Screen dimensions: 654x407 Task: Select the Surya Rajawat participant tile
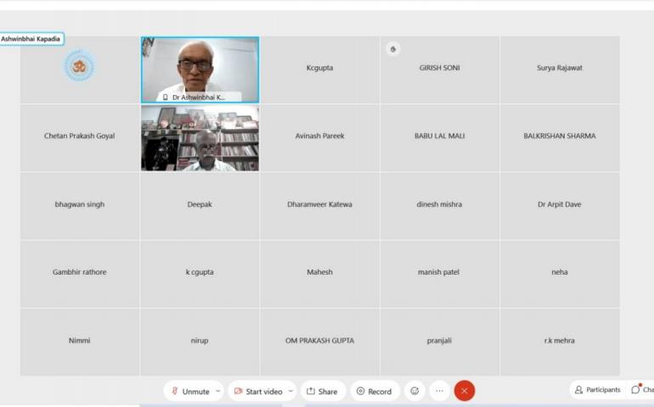(560, 70)
